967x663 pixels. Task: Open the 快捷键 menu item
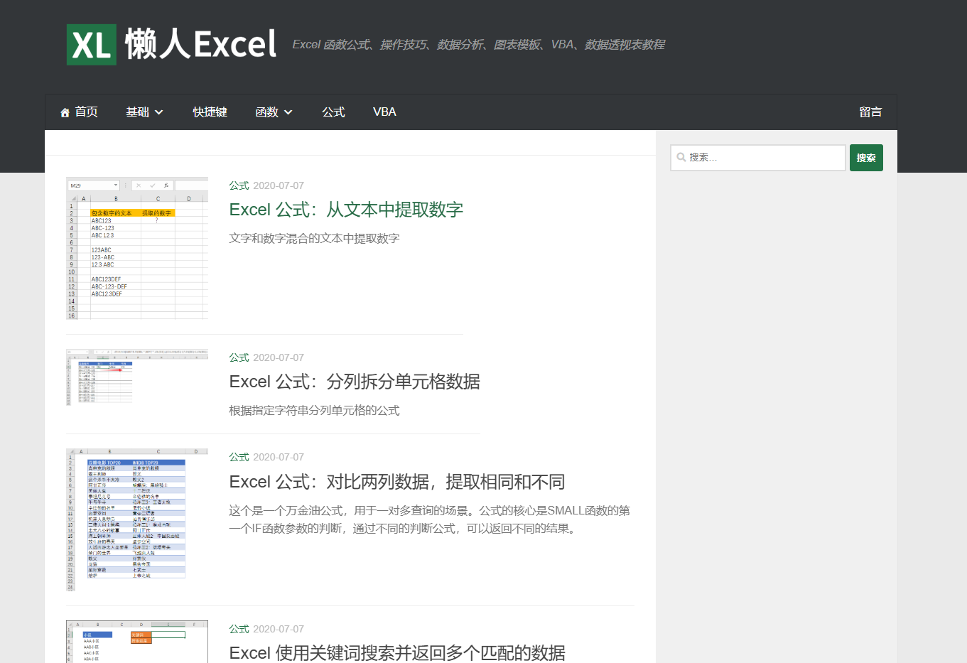coord(210,112)
